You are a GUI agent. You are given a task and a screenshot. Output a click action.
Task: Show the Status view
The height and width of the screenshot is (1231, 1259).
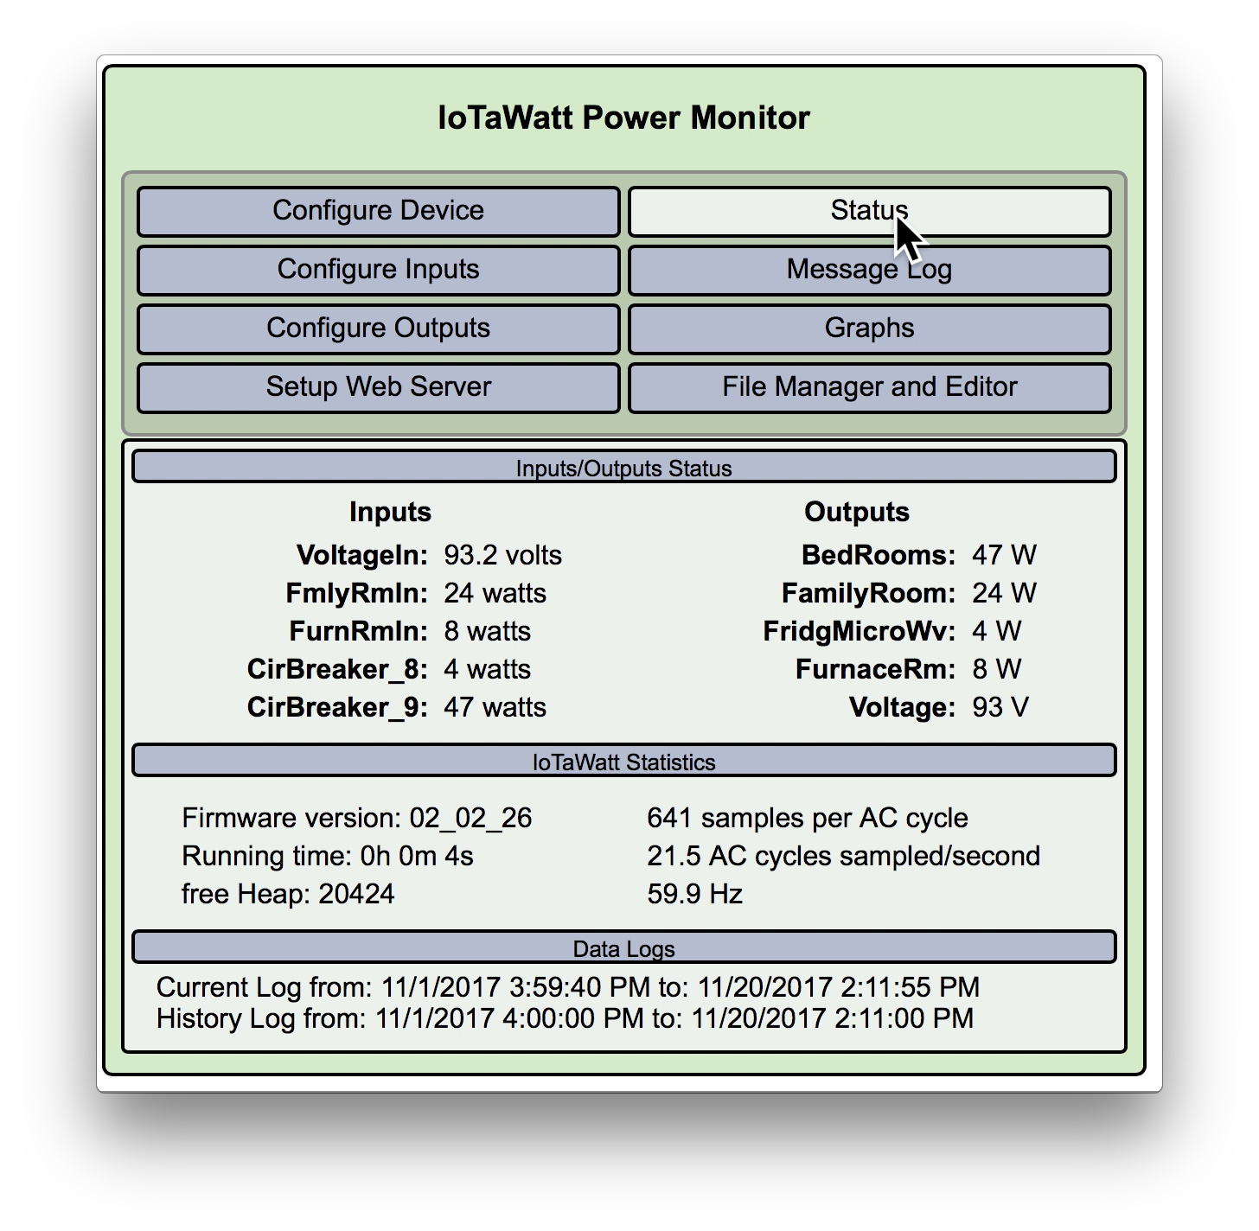coord(870,211)
